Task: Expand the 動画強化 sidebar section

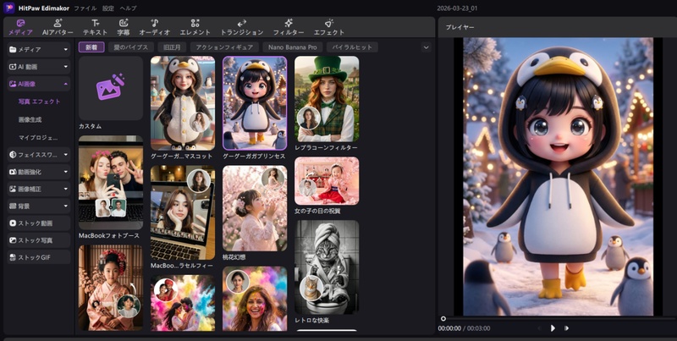Action: pyautogui.click(x=38, y=172)
